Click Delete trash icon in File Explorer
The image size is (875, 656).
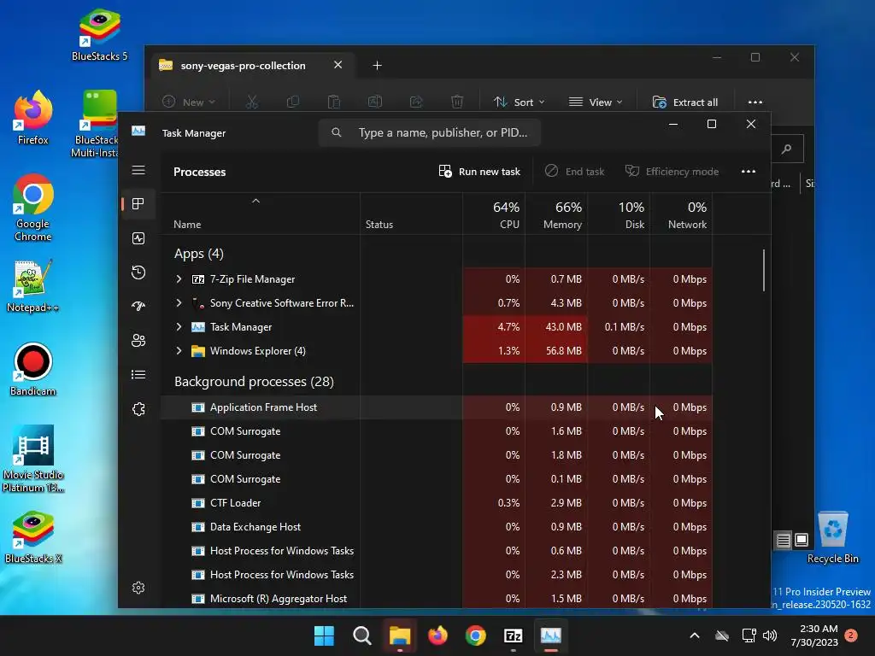(x=457, y=102)
